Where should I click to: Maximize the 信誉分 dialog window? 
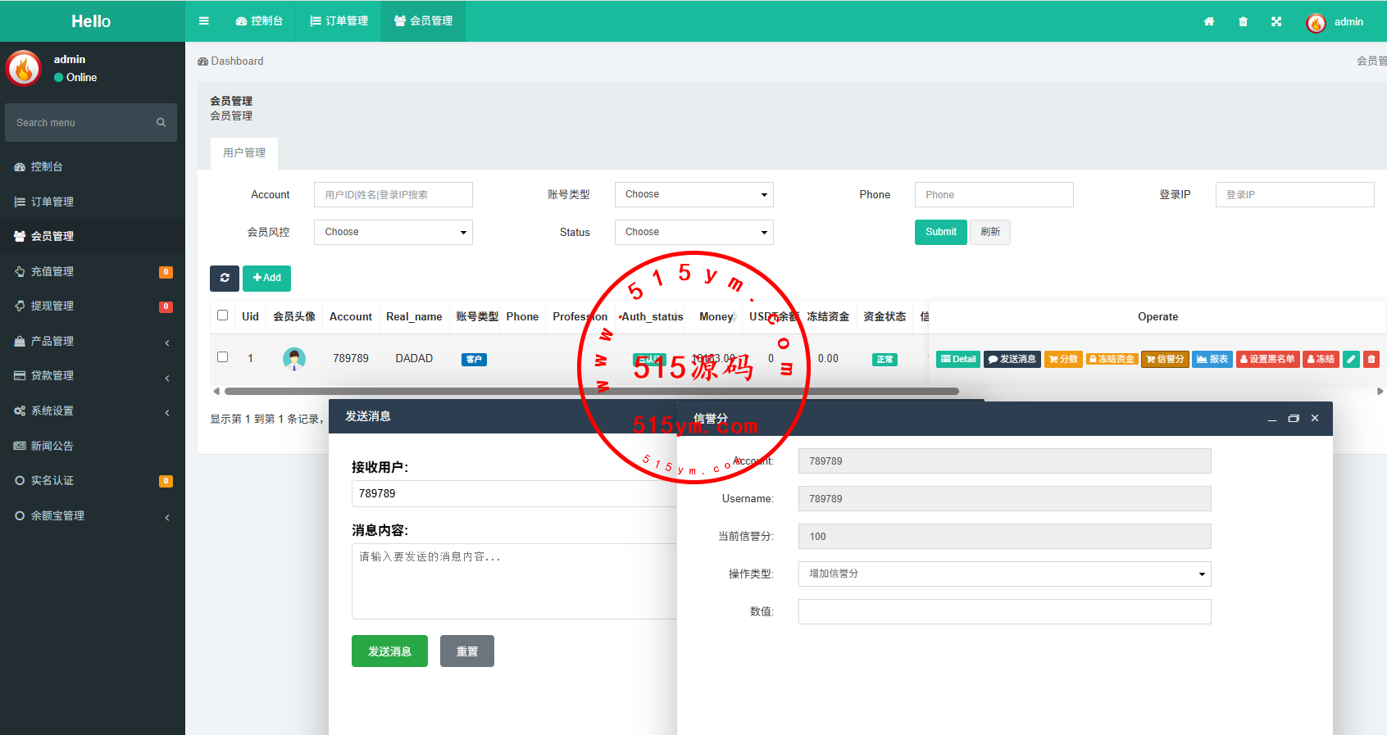[1294, 419]
